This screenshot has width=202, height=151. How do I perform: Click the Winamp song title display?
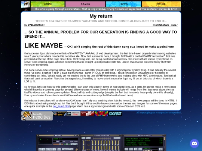(65, 139)
